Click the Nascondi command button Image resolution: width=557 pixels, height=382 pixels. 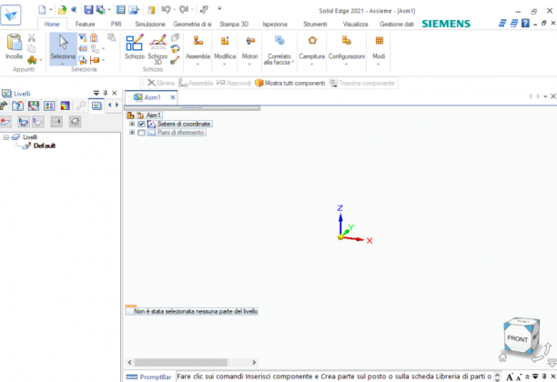(234, 83)
